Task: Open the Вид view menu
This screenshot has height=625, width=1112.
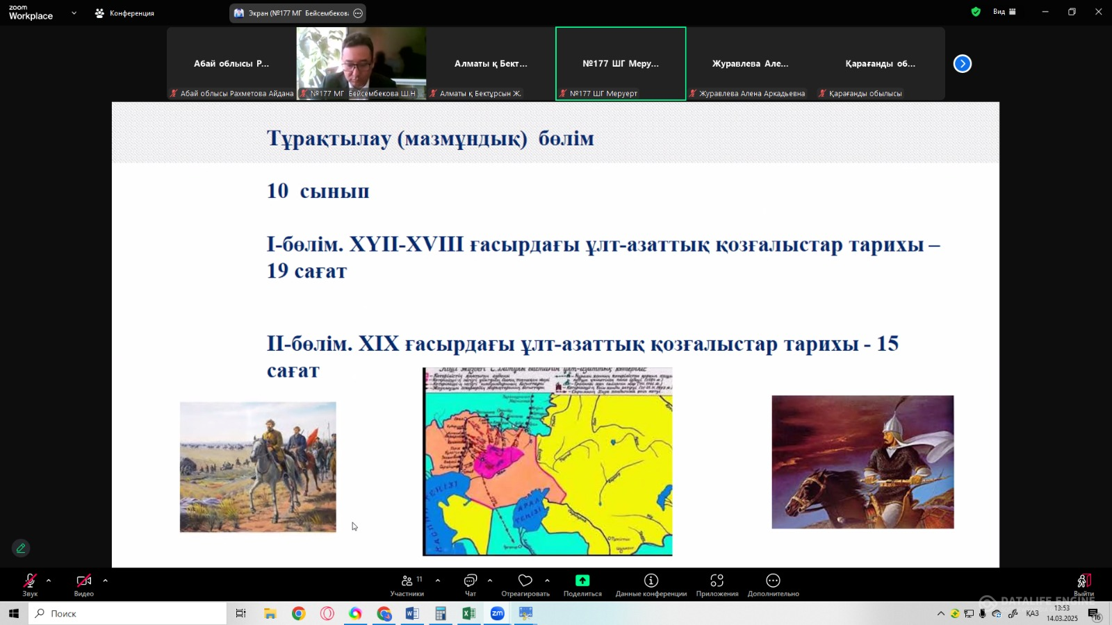Action: pyautogui.click(x=1004, y=12)
